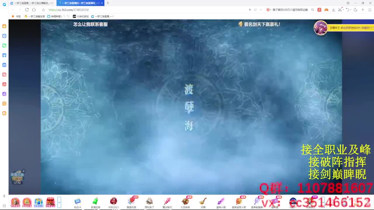Select the 魔法烟花 gift

(x=167, y=203)
